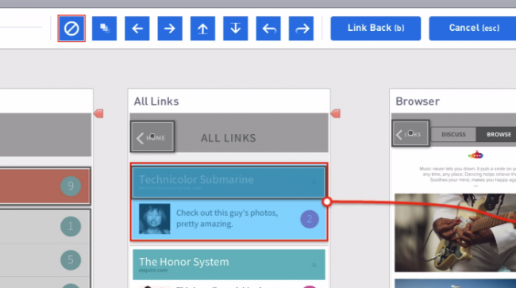Click the submarine logo in Browser screen
This screenshot has height=288, width=516.
[476, 155]
